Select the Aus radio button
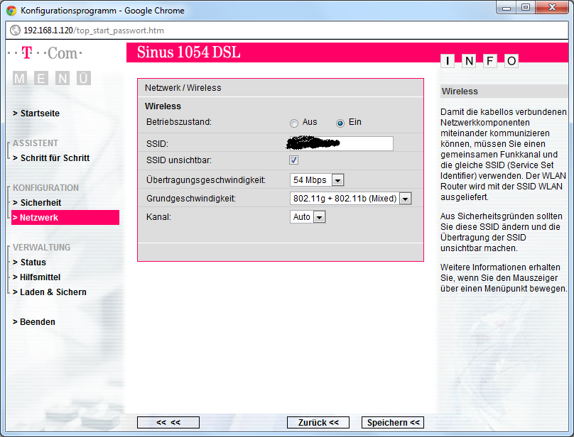This screenshot has height=437, width=574. click(x=293, y=123)
